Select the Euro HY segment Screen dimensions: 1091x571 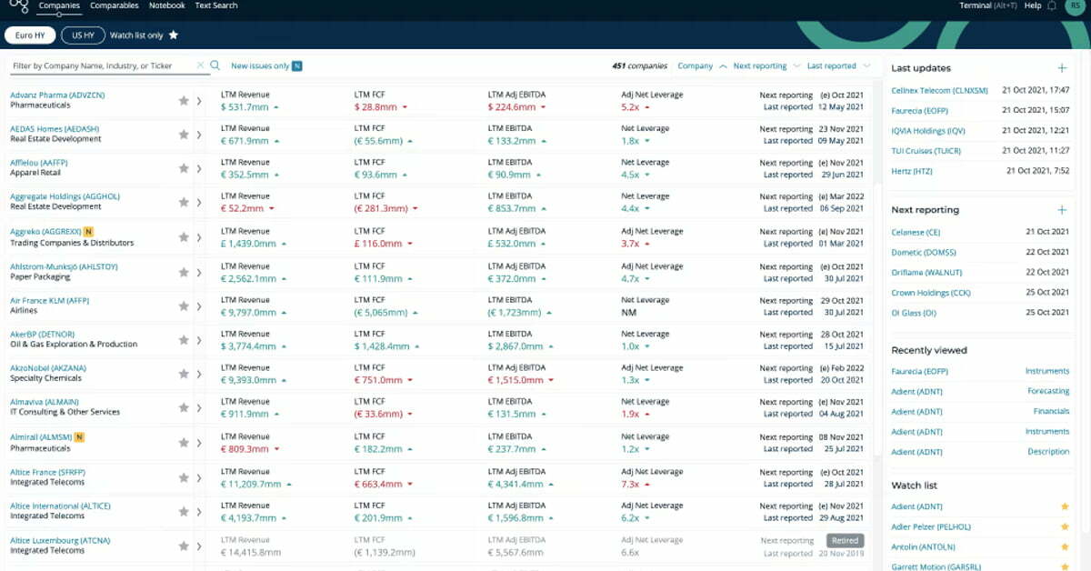tap(30, 35)
